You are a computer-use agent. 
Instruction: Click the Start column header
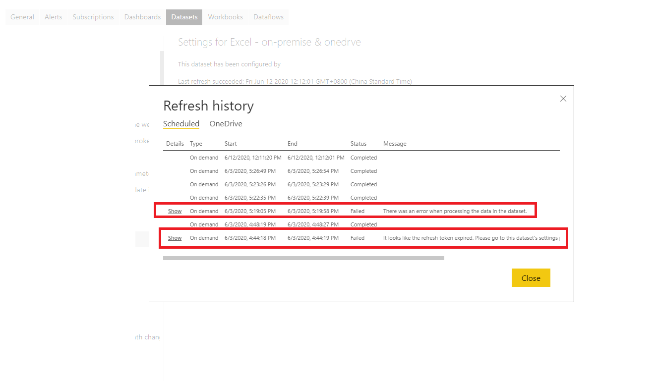pos(231,144)
